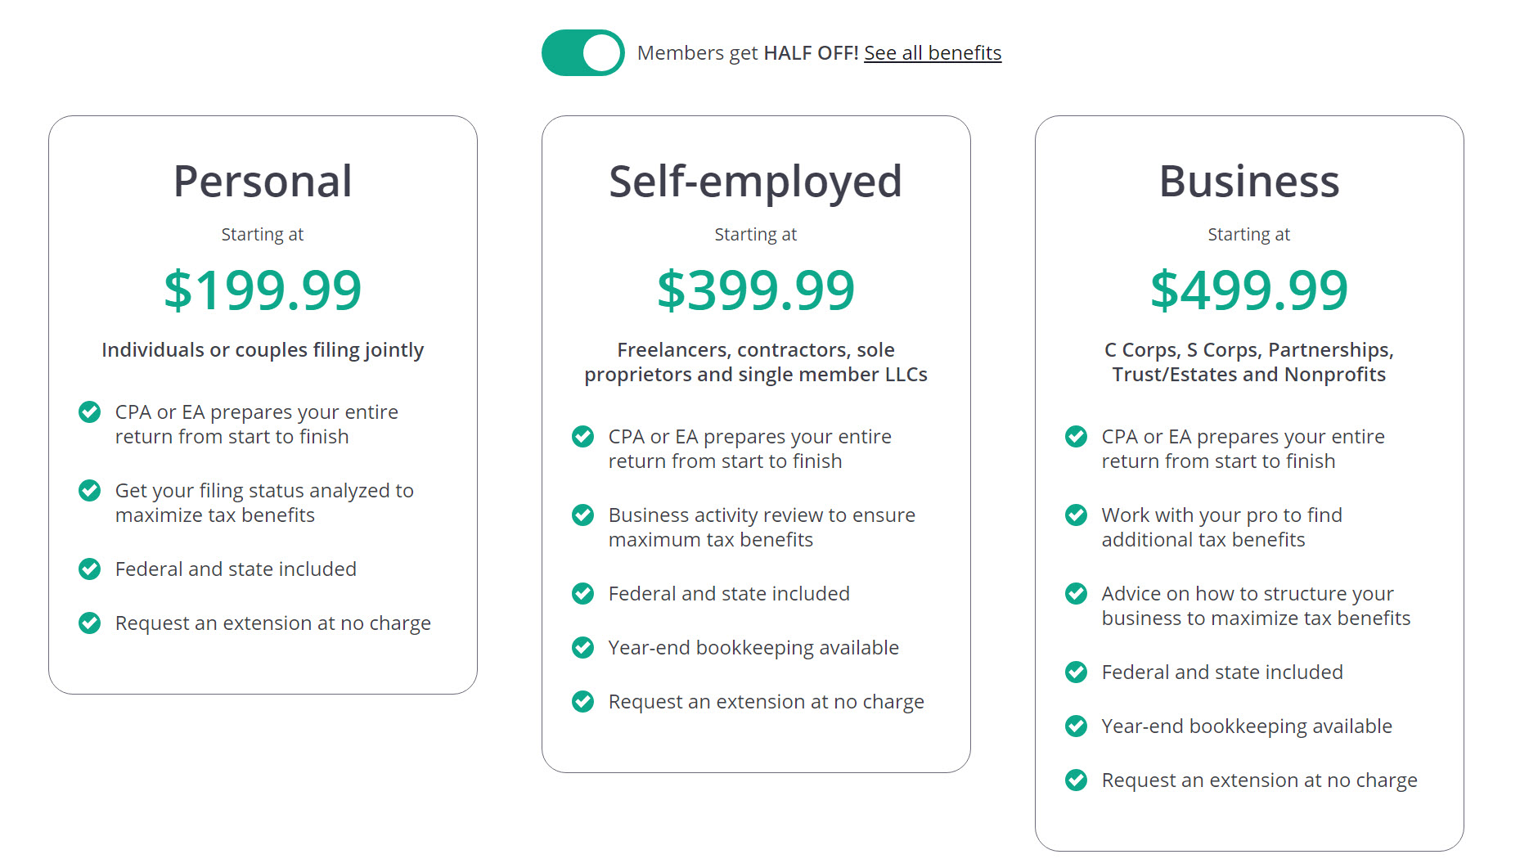Select the Business plan heading
Screen dimensions: 1520x868
pos(1249,182)
